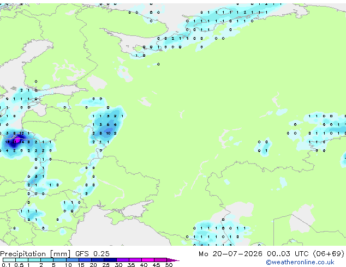Pick the 15–20 mm legend color swatch
The width and height of the screenshot is (346, 267).
85,260
